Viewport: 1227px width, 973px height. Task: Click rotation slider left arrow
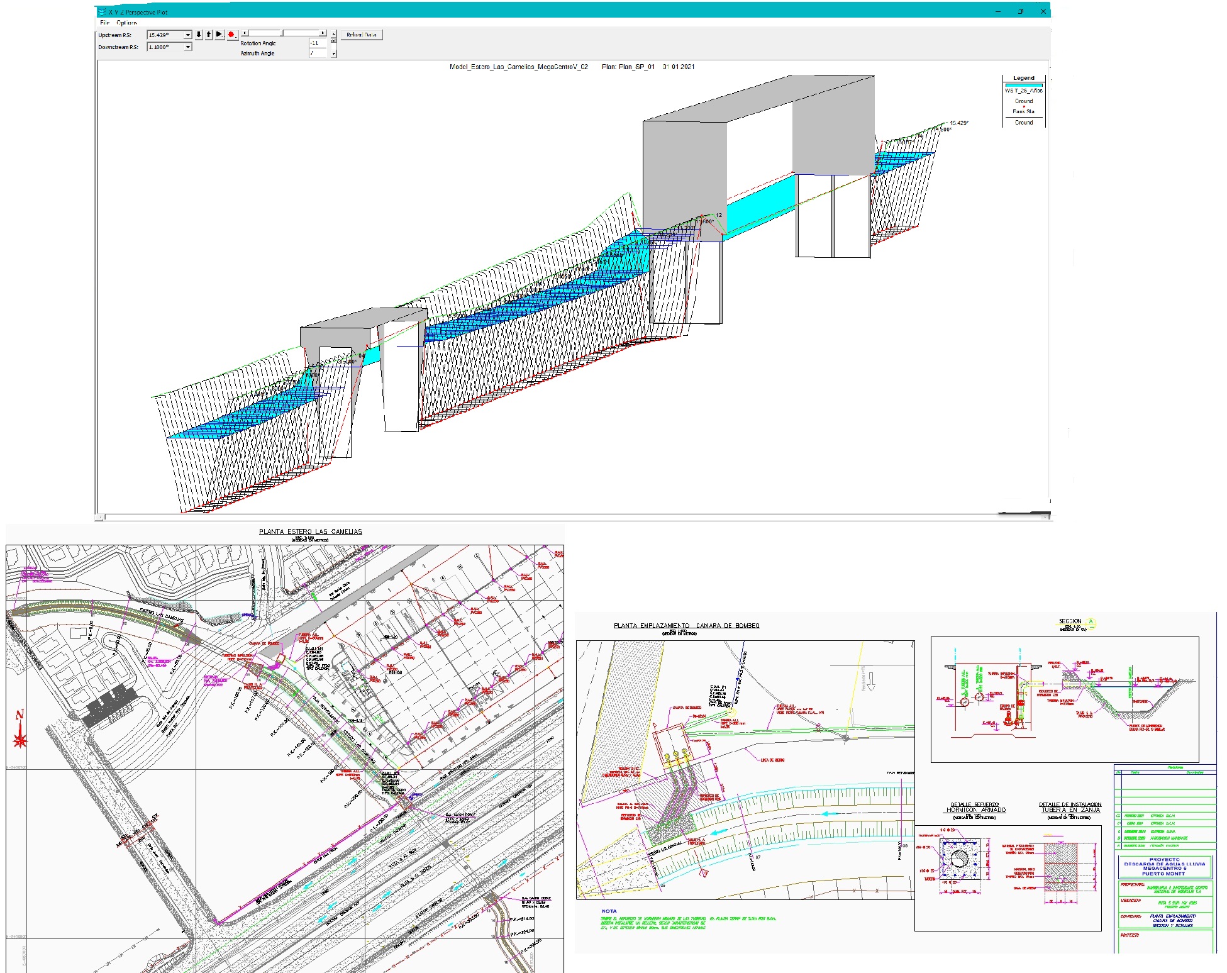pyautogui.click(x=245, y=33)
